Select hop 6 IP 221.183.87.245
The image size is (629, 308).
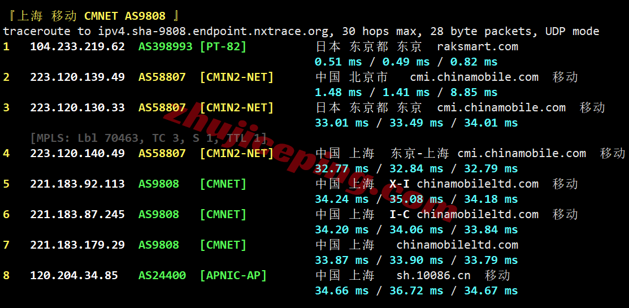point(77,214)
